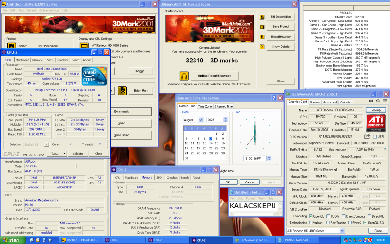Switch to SPD tab in memory CPU-Z

tap(159, 178)
